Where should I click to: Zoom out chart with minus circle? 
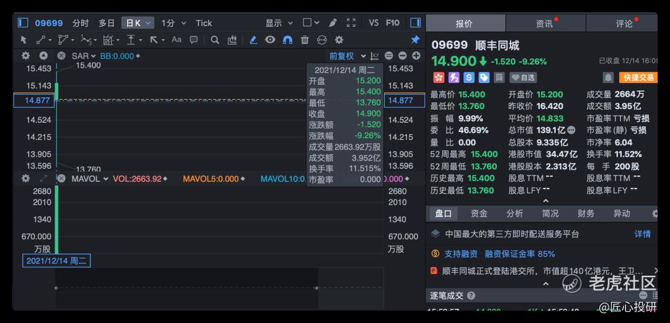point(402,56)
